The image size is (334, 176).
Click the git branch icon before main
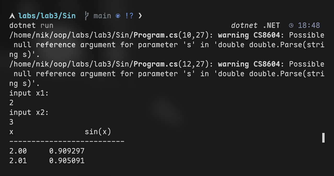point(87,16)
